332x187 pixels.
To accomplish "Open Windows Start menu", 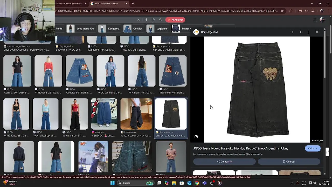I will tap(113, 183).
